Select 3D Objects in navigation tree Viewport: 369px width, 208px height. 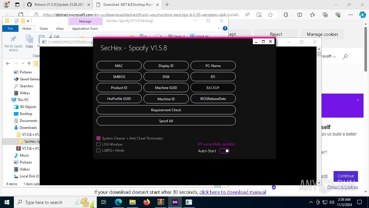pyautogui.click(x=28, y=107)
